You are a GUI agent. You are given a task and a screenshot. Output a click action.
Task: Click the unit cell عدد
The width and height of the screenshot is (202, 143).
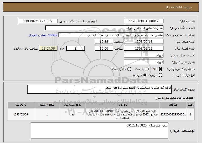click(x=73, y=114)
